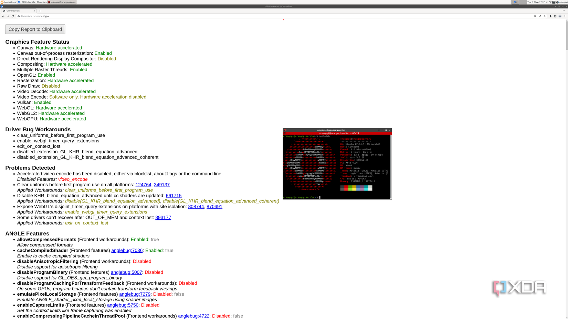This screenshot has height=319, width=568.
Task: Click Copy Report to Clipboard button
Action: [x=35, y=29]
